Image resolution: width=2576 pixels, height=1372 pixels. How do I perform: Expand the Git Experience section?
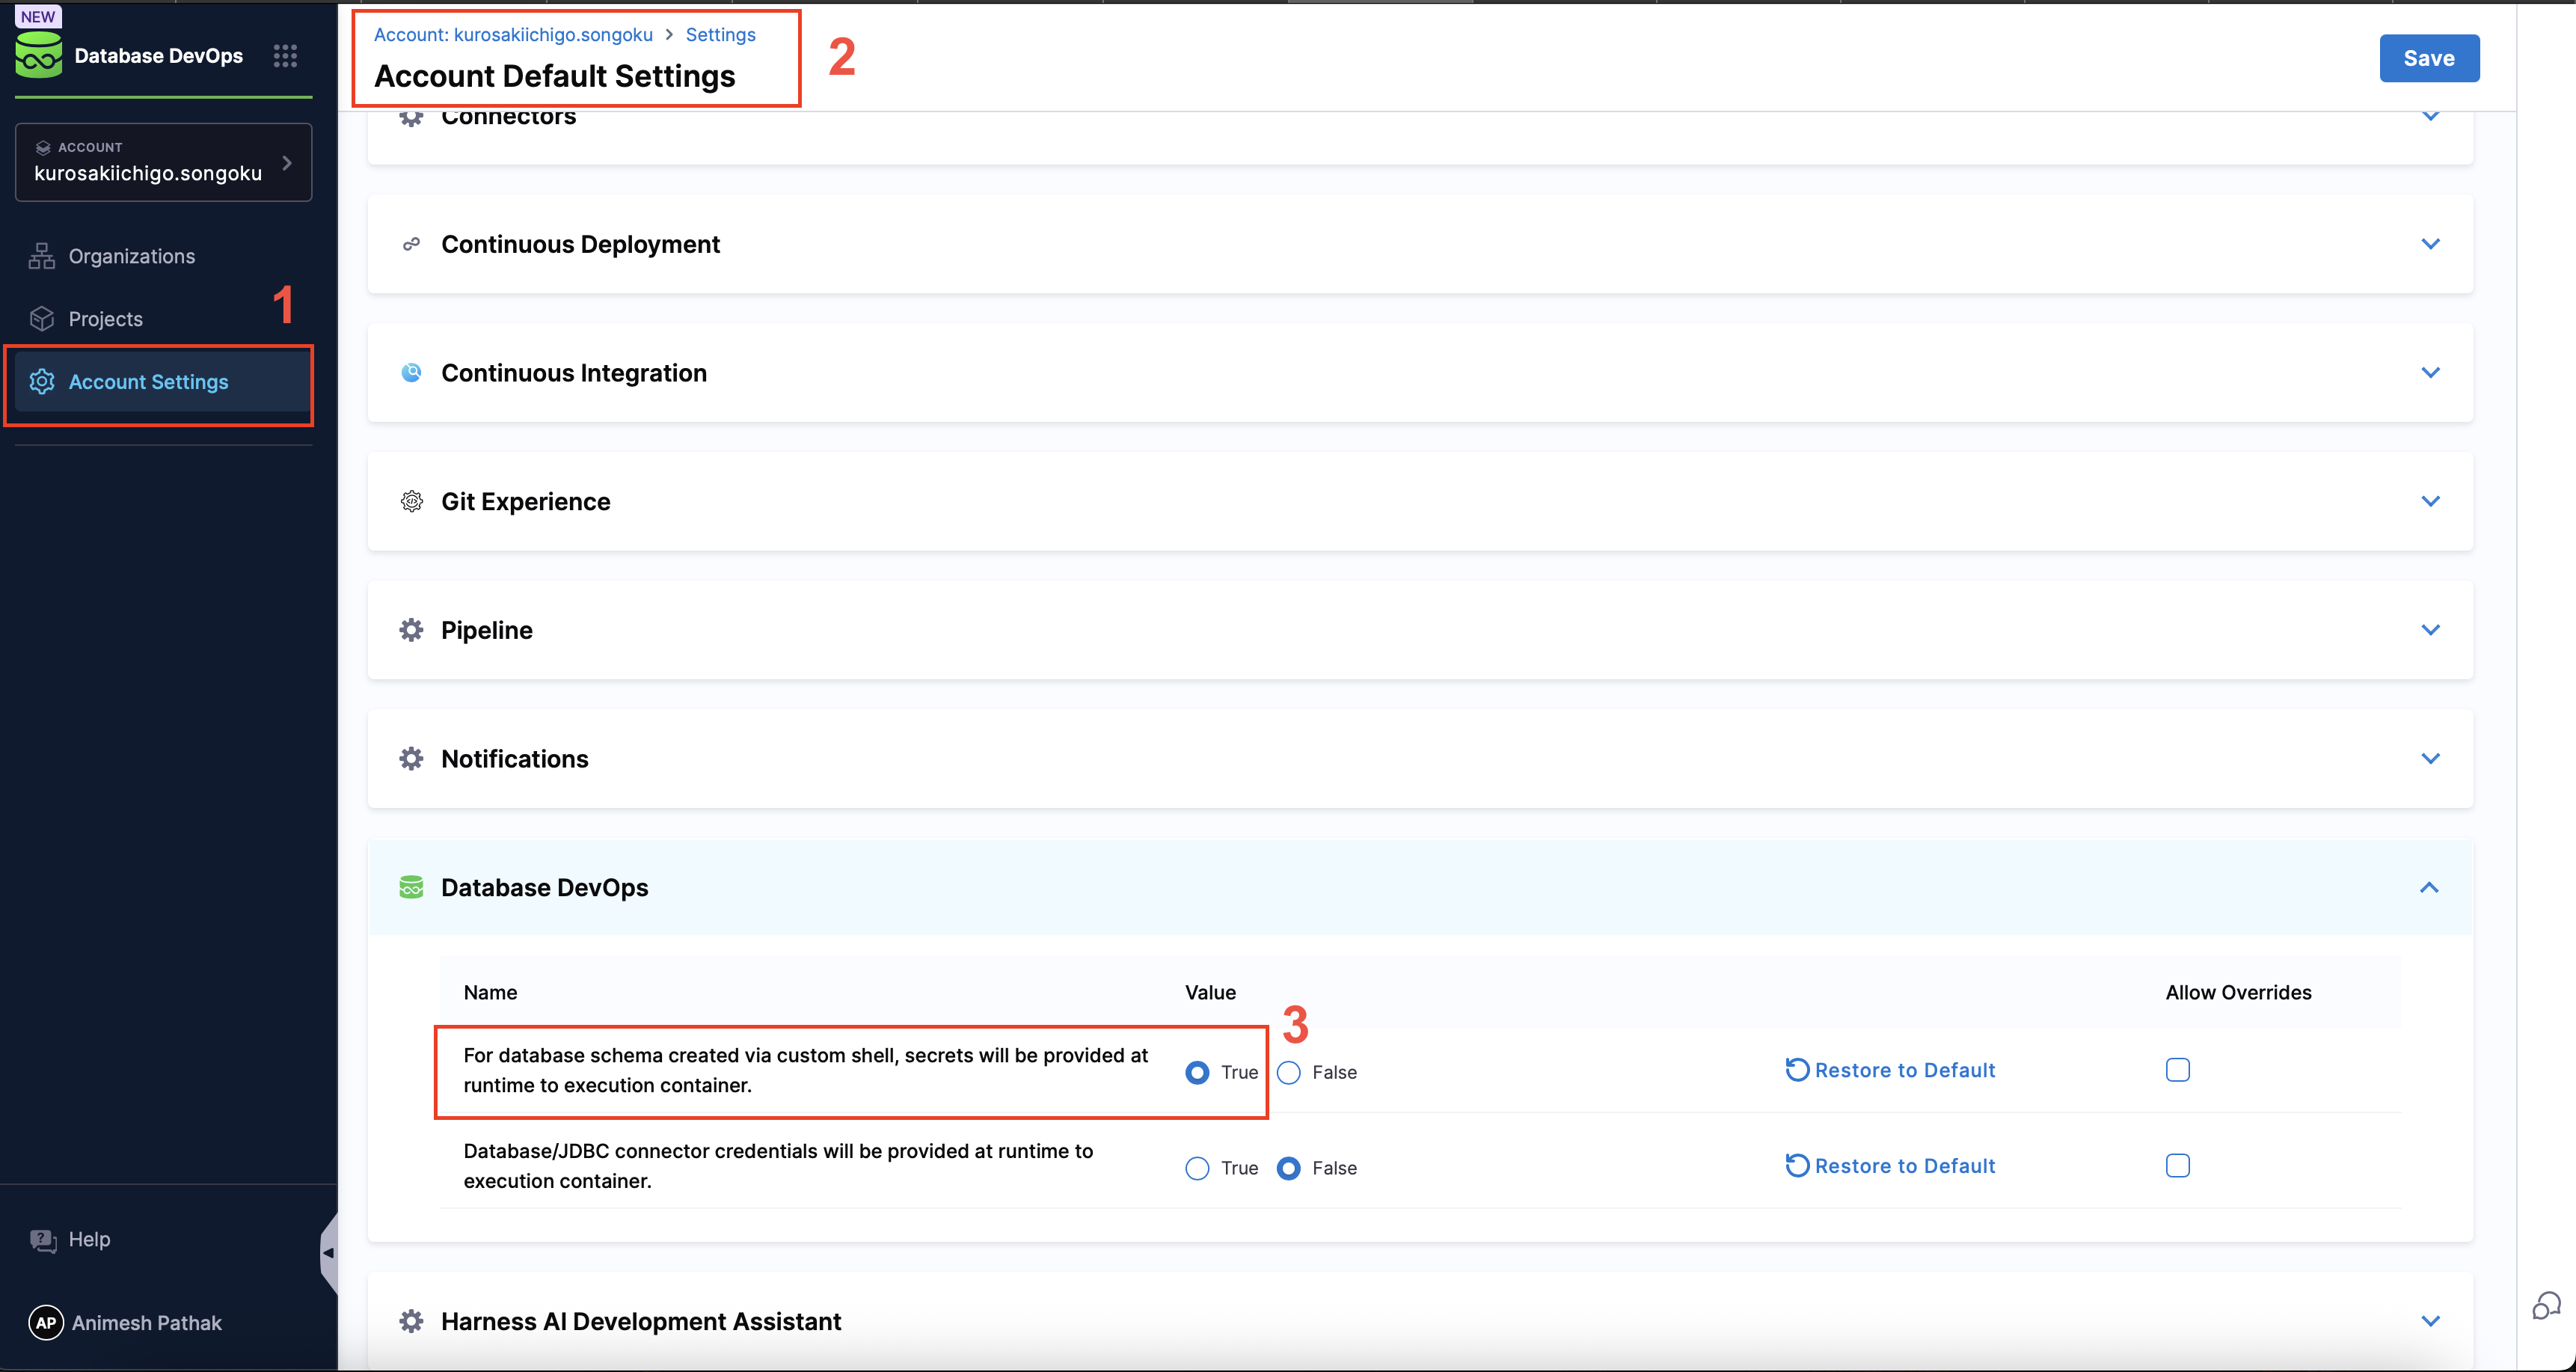coord(2431,501)
